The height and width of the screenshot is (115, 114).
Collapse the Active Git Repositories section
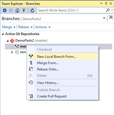click(3, 34)
